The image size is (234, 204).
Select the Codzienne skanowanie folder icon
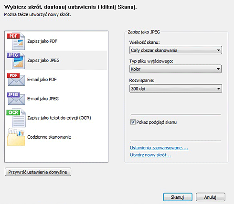pyautogui.click(x=16, y=137)
